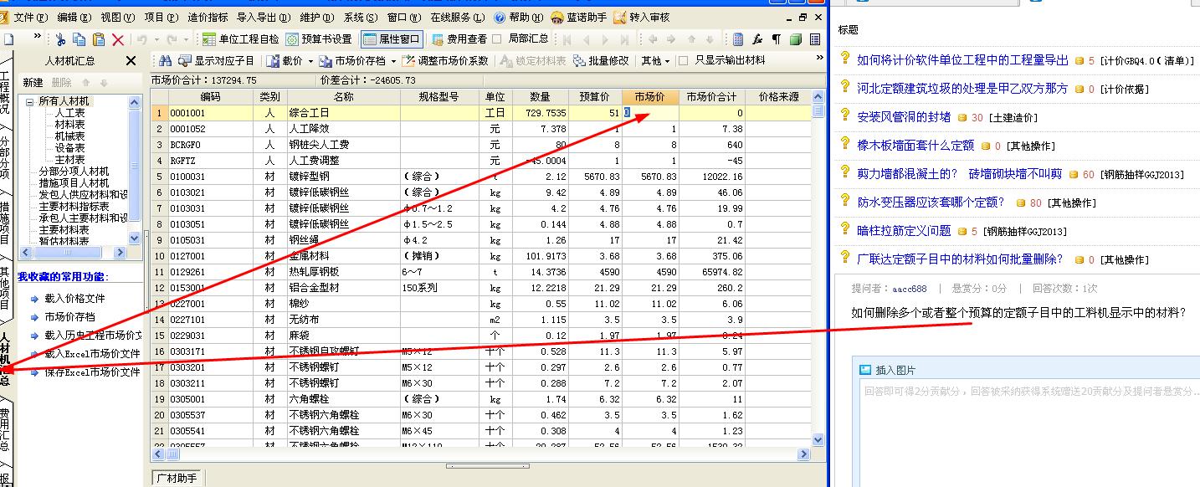Collapse the 所有人材机 tree node
1200x487 pixels.
tap(31, 101)
